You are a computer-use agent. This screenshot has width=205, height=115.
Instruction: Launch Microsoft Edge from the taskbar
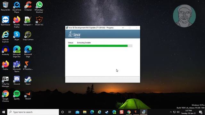(92, 112)
